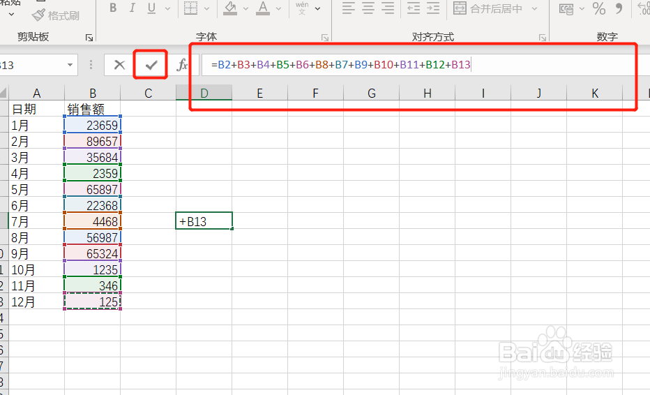The width and height of the screenshot is (650, 395).
Task: Click inside the Name Box
Action: 31,65
